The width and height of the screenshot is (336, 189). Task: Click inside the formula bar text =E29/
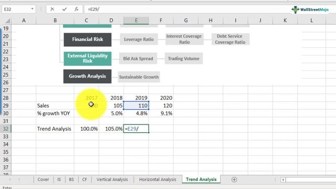[93, 9]
